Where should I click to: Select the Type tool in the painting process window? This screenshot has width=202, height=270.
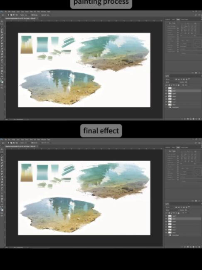click(2, 62)
